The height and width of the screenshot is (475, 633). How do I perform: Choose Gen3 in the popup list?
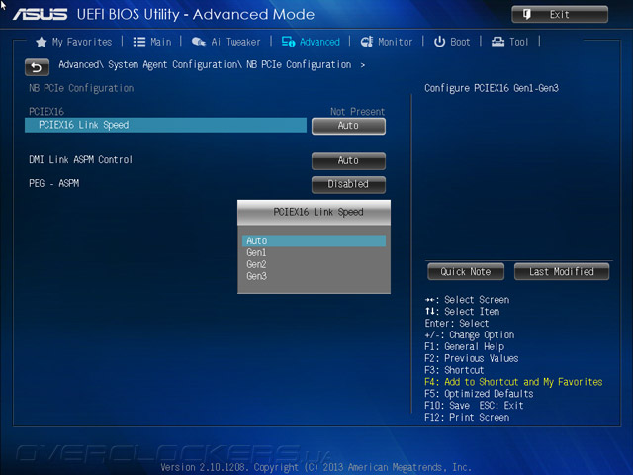coord(256,276)
